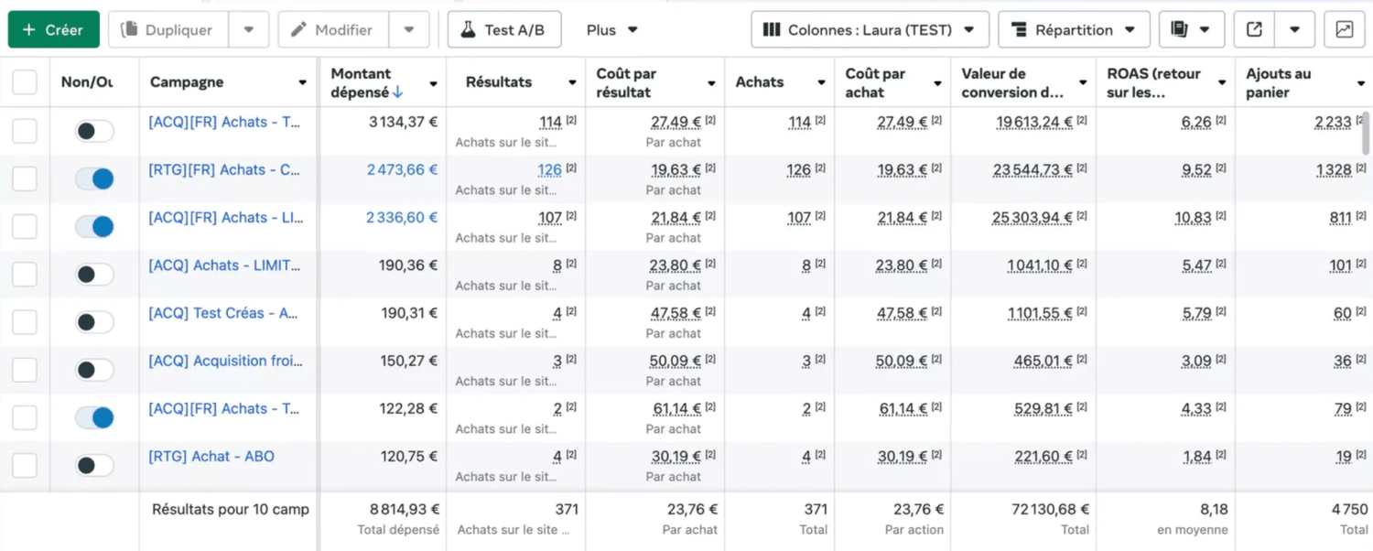Toggle off the [RTG][FR] Achats campaign
Viewport: 1373px width, 551px height.
tap(95, 178)
